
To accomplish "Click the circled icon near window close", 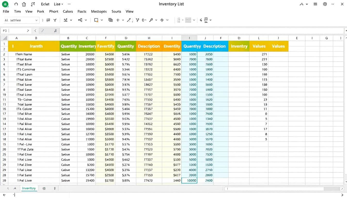I will pos(325,4).
